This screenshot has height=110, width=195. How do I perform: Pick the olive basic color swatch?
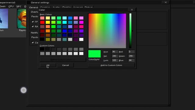pos(48,39)
